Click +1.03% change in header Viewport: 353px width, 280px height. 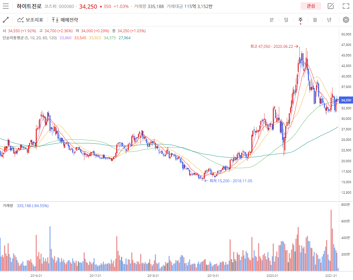click(x=121, y=6)
